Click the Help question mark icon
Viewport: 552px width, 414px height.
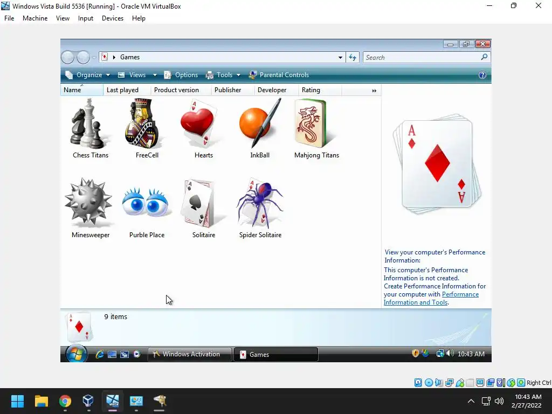482,75
